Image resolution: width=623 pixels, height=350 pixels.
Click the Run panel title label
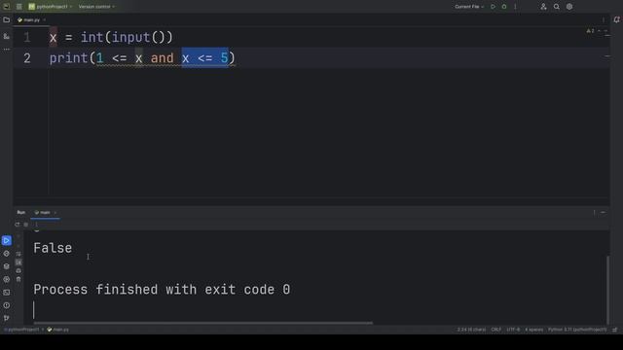pos(21,213)
